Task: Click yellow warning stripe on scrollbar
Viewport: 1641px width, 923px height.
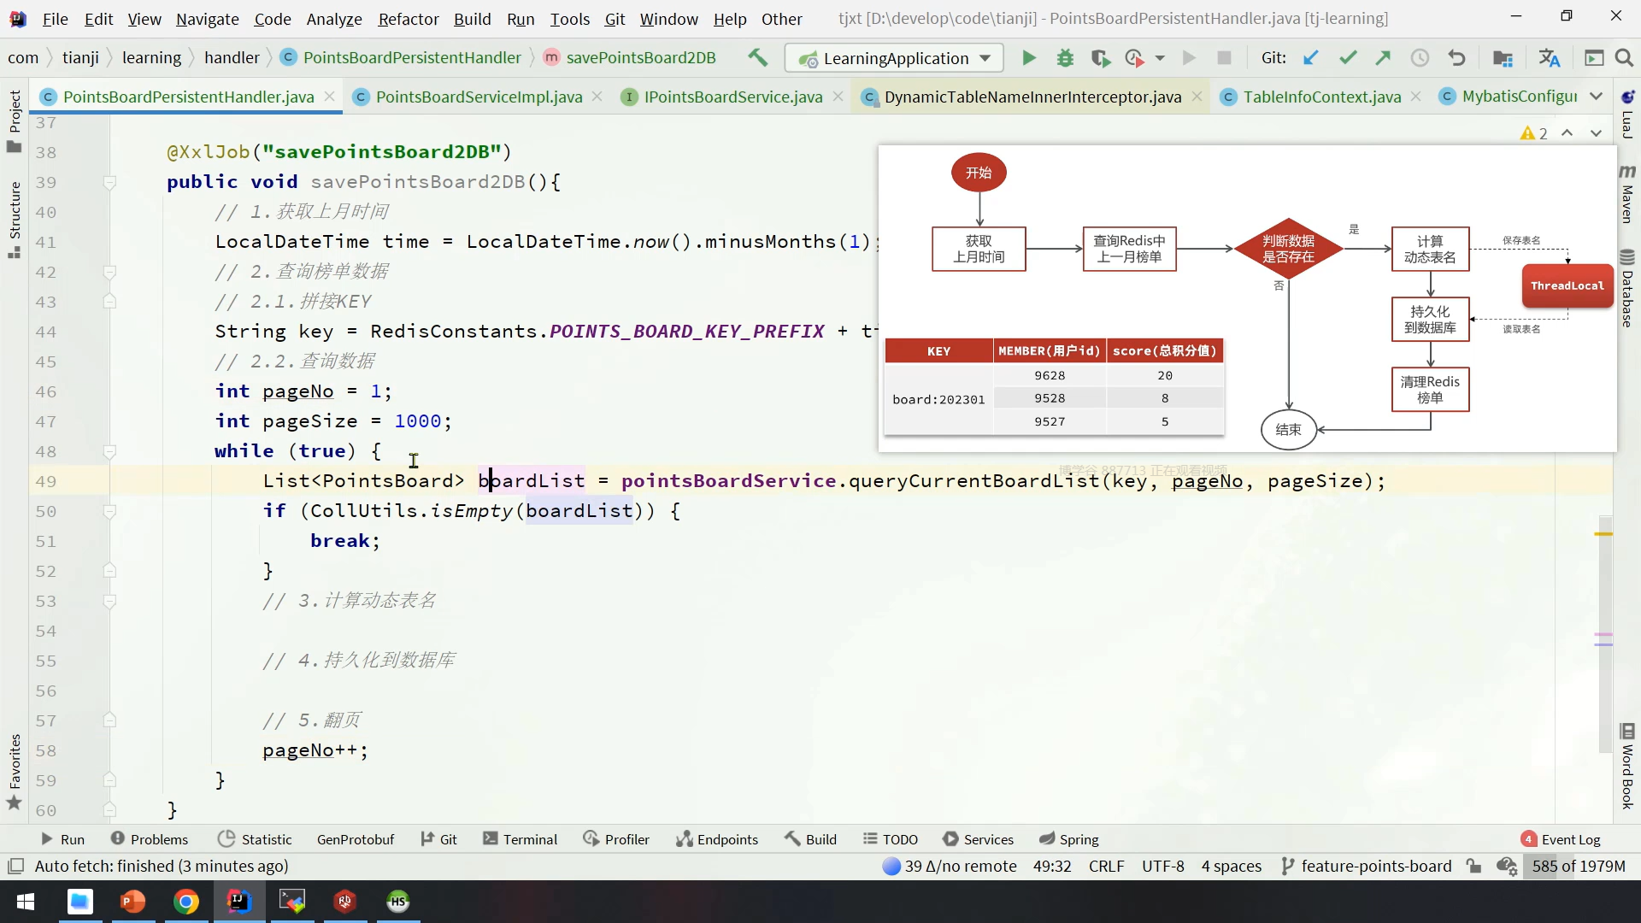Action: [x=1603, y=534]
